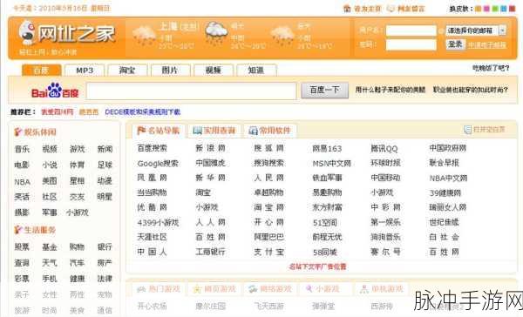Click the icon on 单机游戏 tab
Image resolution: width=523 pixels, height=317 pixels.
(x=364, y=289)
